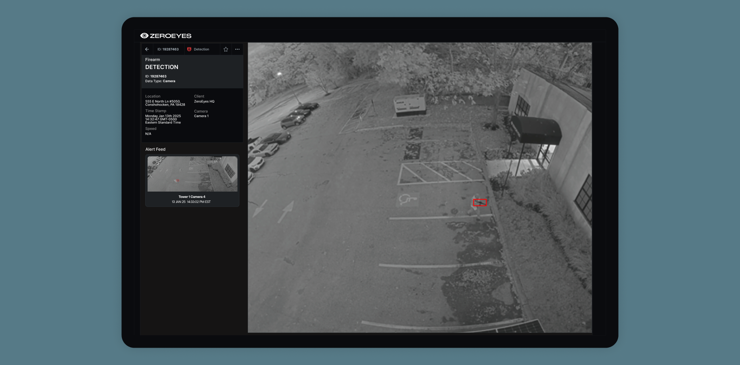Click the Speed "N/A" value

[x=148, y=134]
